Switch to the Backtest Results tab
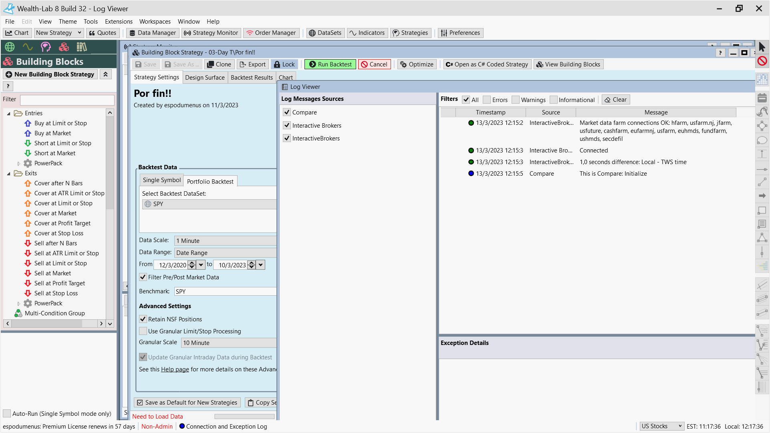 pyautogui.click(x=252, y=78)
